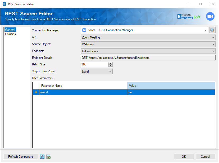Click the Refresh Component button
This screenshot has width=219, height=163.
click(x=21, y=157)
